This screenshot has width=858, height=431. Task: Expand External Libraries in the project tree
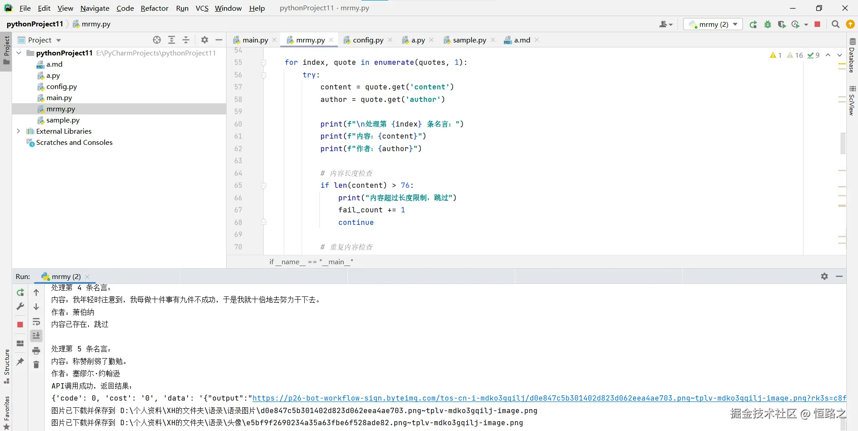coord(19,131)
